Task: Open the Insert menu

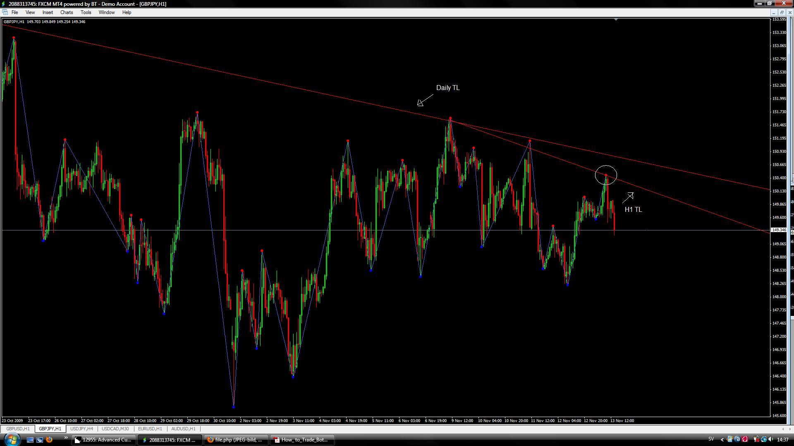Action: [48, 12]
